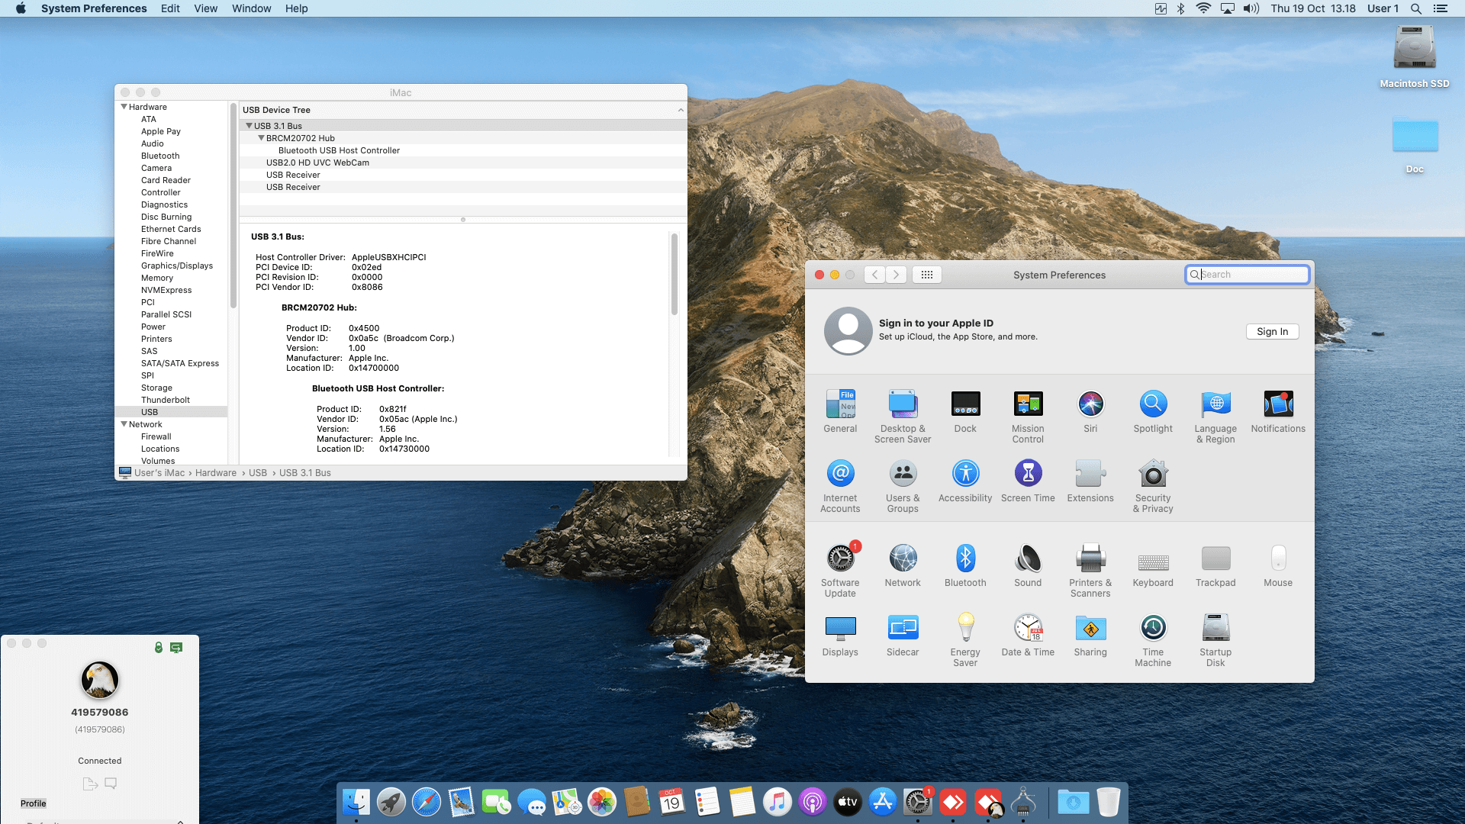Open Sharing preferences pane
Viewport: 1465px width, 824px height.
1090,635
